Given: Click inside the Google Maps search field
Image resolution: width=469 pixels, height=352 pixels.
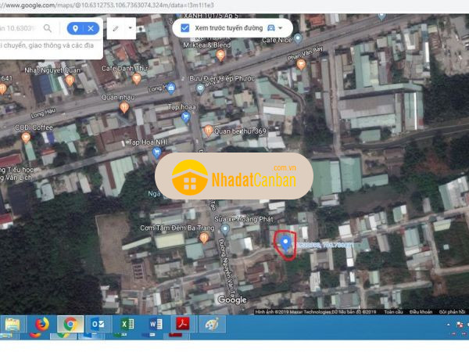Looking at the screenshot, I should click(x=20, y=29).
